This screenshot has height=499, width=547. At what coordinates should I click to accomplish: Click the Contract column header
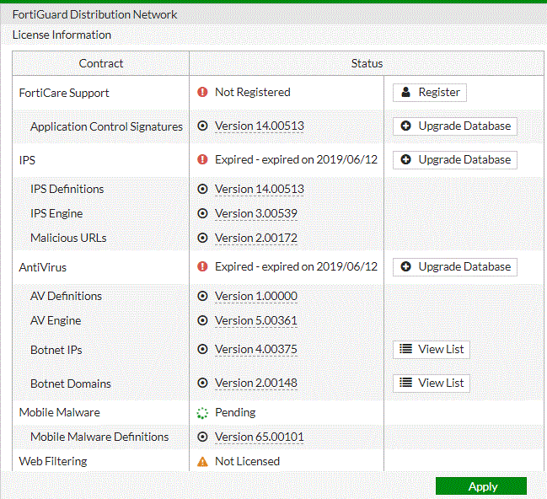101,64
